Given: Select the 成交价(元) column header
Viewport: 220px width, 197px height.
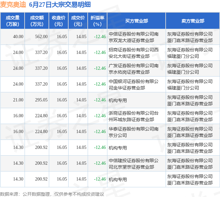Looking at the screenshot, I should tap(78, 21).
